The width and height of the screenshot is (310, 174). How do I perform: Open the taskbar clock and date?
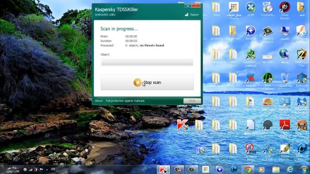(x=13, y=170)
